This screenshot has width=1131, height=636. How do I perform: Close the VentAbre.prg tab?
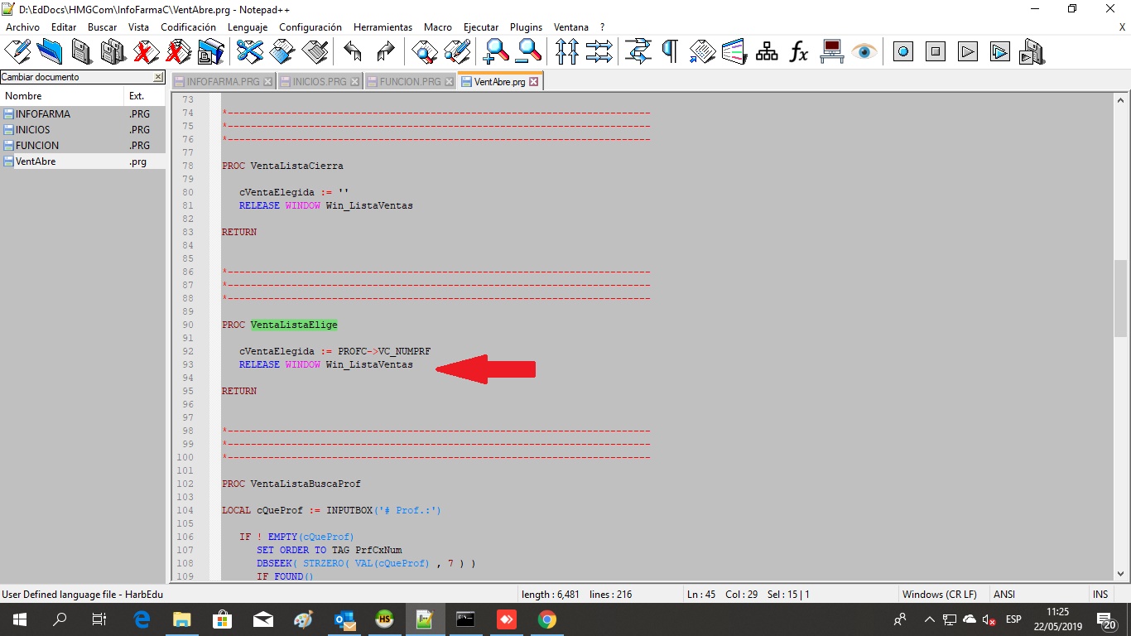click(x=533, y=82)
